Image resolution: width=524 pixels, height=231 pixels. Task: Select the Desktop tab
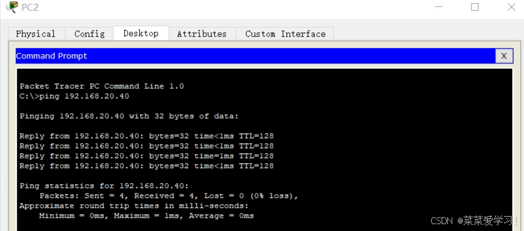[141, 33]
